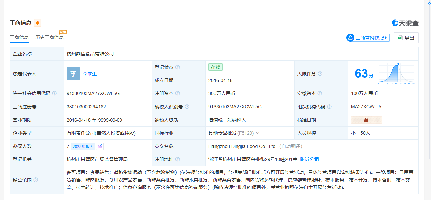Click help icon beside 统一社会信用代码
The width and height of the screenshot is (431, 200).
54,93
